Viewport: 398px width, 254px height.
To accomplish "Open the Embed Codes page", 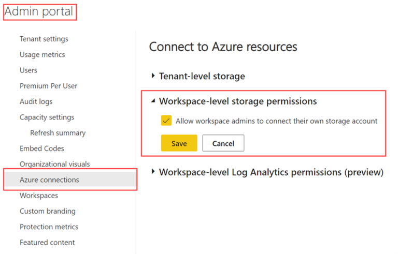I will 42,148.
